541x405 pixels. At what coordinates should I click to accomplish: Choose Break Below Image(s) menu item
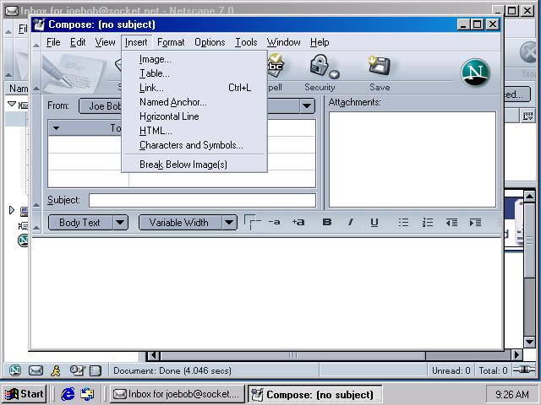click(x=194, y=165)
